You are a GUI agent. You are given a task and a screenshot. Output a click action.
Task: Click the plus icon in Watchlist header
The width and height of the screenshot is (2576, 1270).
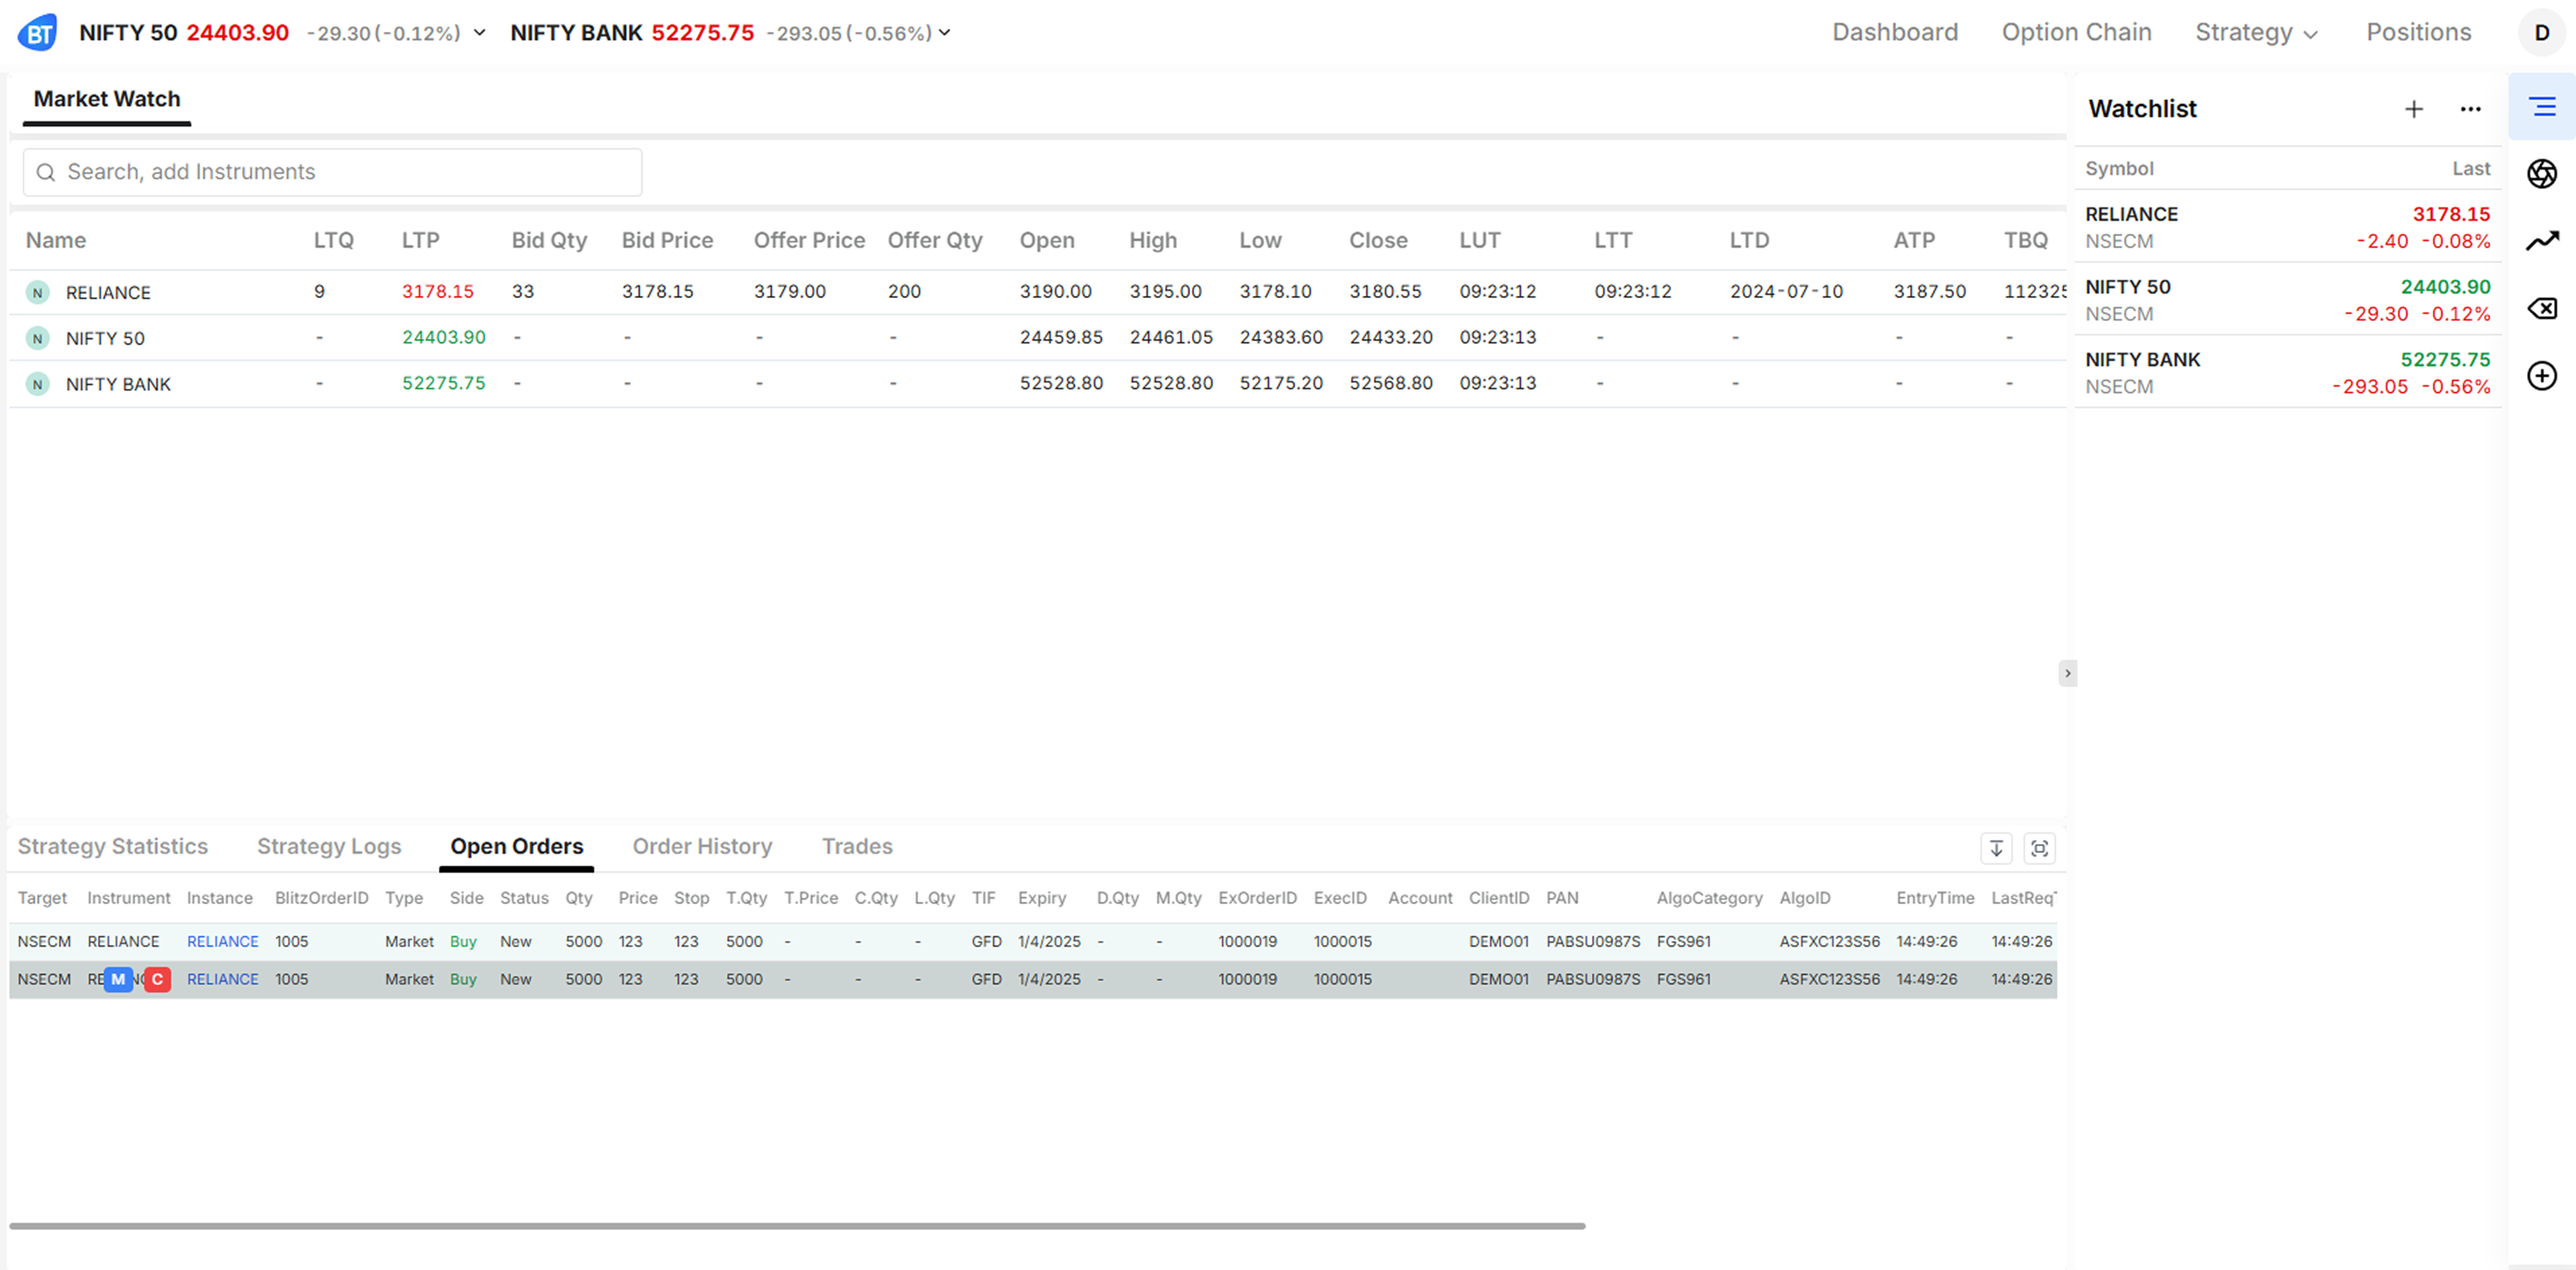pyautogui.click(x=2413, y=109)
